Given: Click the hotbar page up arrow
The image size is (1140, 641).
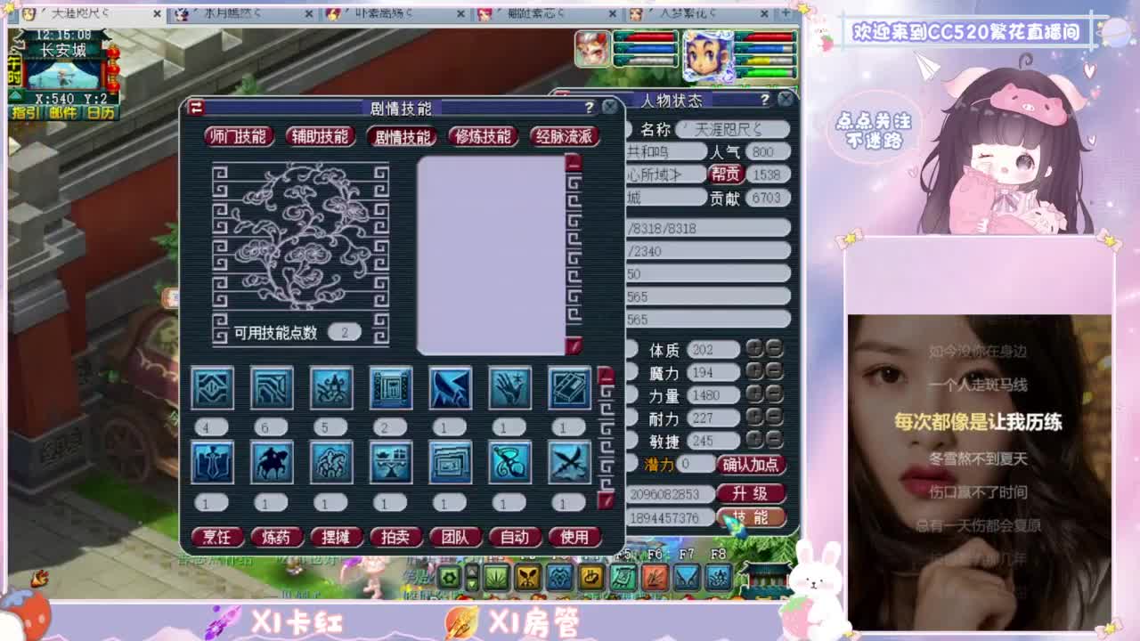Looking at the screenshot, I should pos(472,571).
